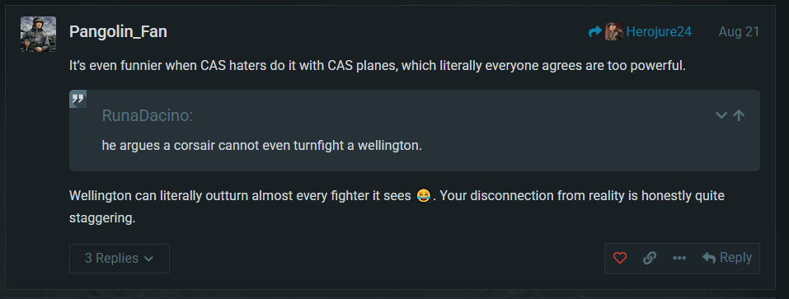Click the laughing crying emoji
This screenshot has height=299, width=789.
pyautogui.click(x=424, y=196)
